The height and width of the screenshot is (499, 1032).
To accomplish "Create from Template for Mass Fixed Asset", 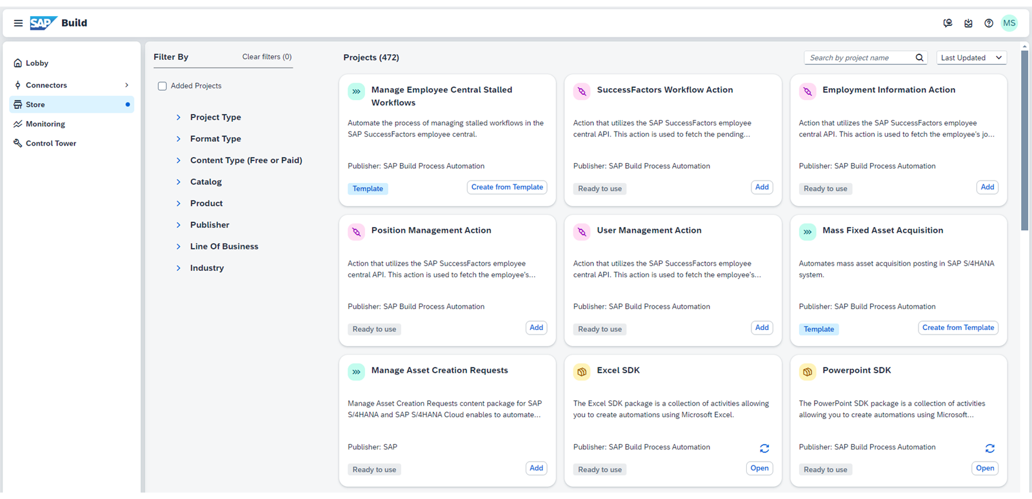I will pos(958,328).
